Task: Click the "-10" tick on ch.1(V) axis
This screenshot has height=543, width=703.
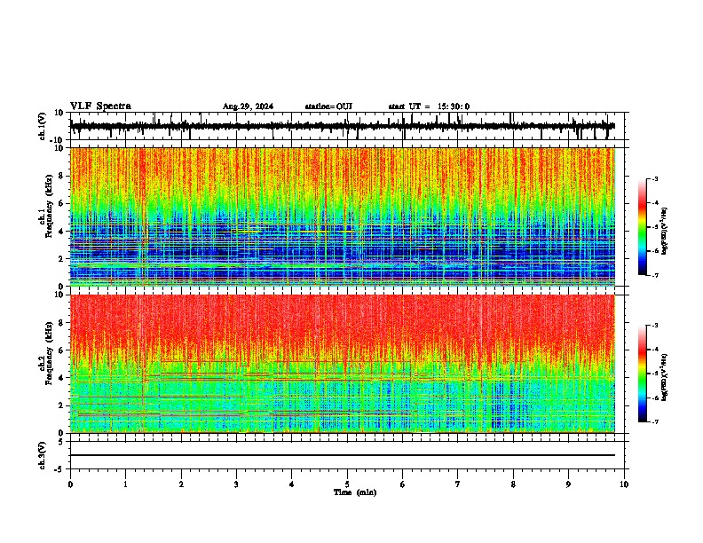Action: pyautogui.click(x=57, y=140)
